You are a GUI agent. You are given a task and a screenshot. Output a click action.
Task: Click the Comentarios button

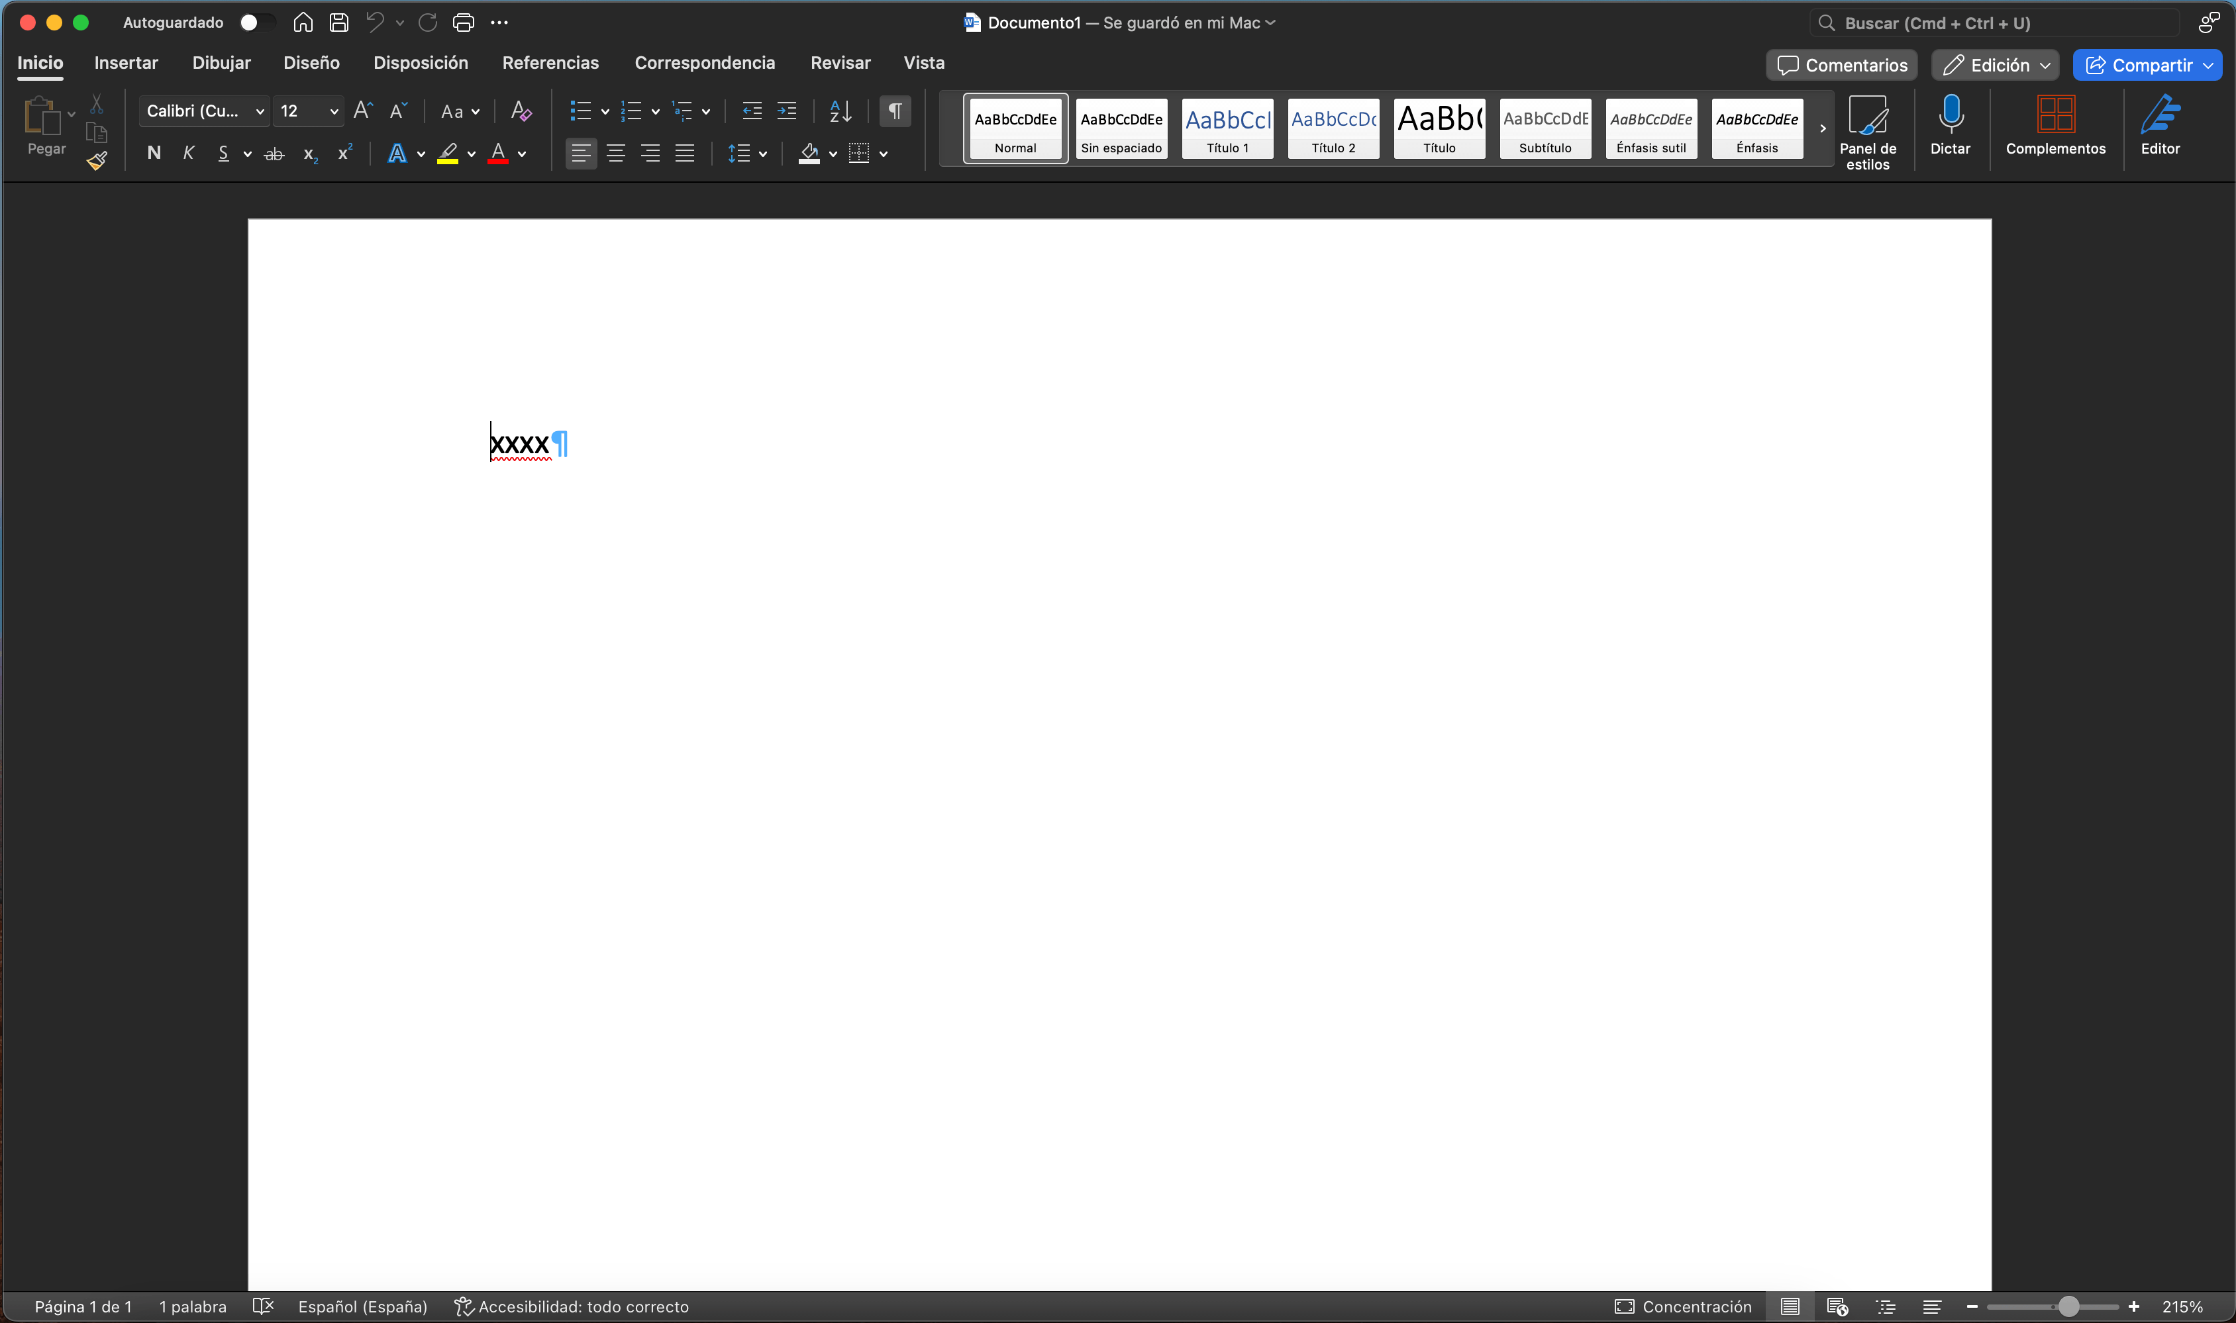1841,65
